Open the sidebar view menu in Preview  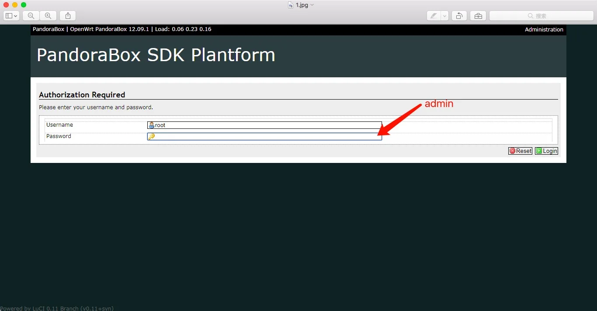click(11, 16)
